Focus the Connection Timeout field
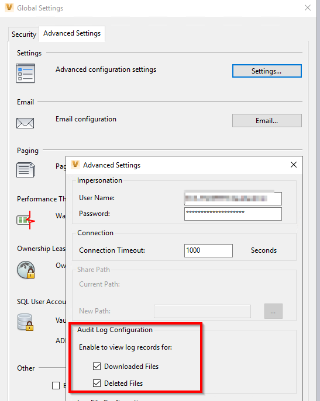The height and width of the screenshot is (401, 320). click(208, 250)
